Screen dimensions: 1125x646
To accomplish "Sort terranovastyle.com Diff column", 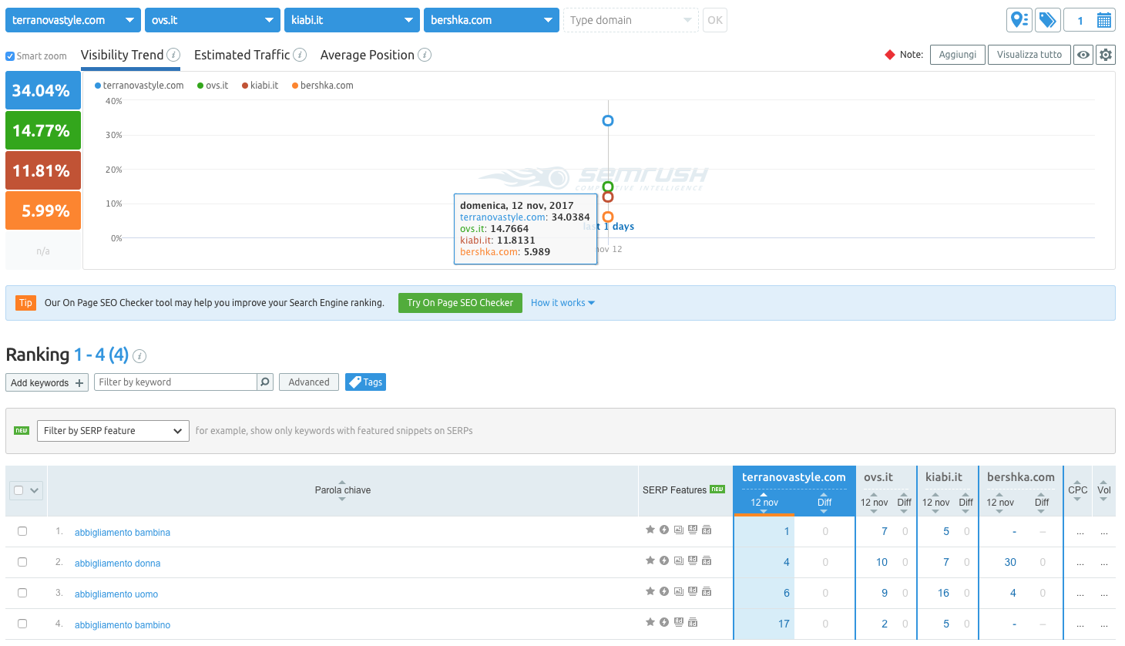I will pyautogui.click(x=824, y=503).
